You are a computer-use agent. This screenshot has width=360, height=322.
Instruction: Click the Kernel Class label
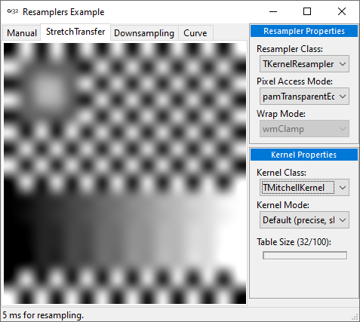pyautogui.click(x=282, y=173)
